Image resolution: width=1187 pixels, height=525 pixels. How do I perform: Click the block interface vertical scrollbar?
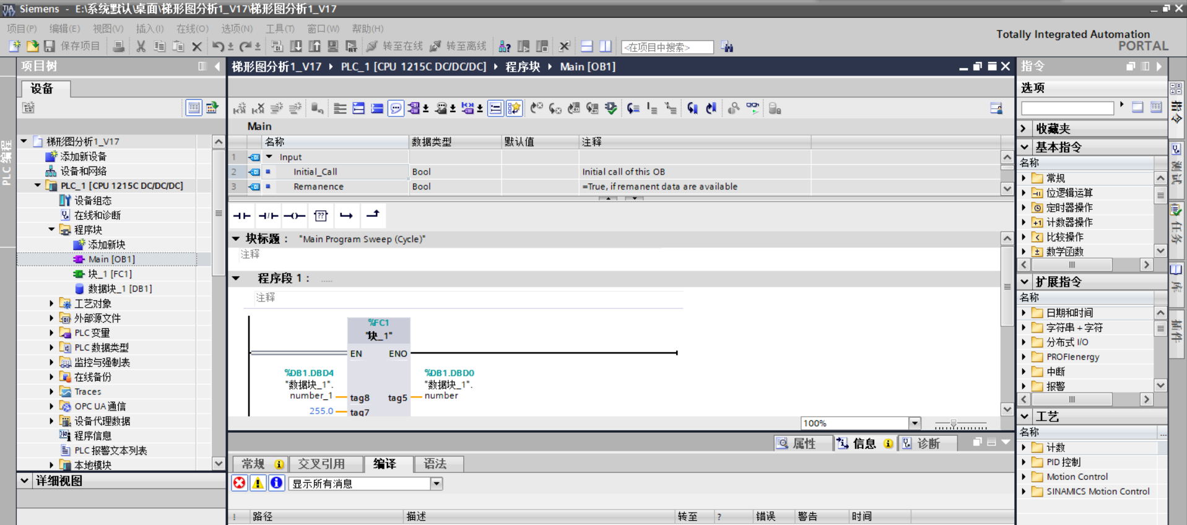1007,173
